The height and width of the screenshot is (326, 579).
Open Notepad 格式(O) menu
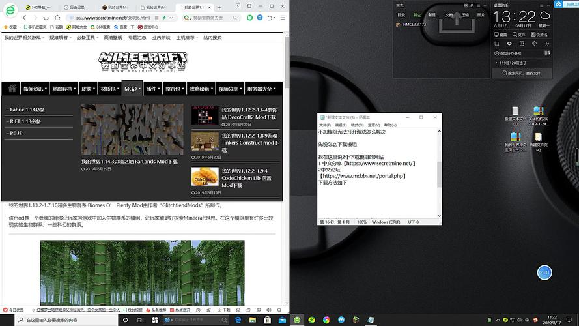pyautogui.click(x=357, y=125)
